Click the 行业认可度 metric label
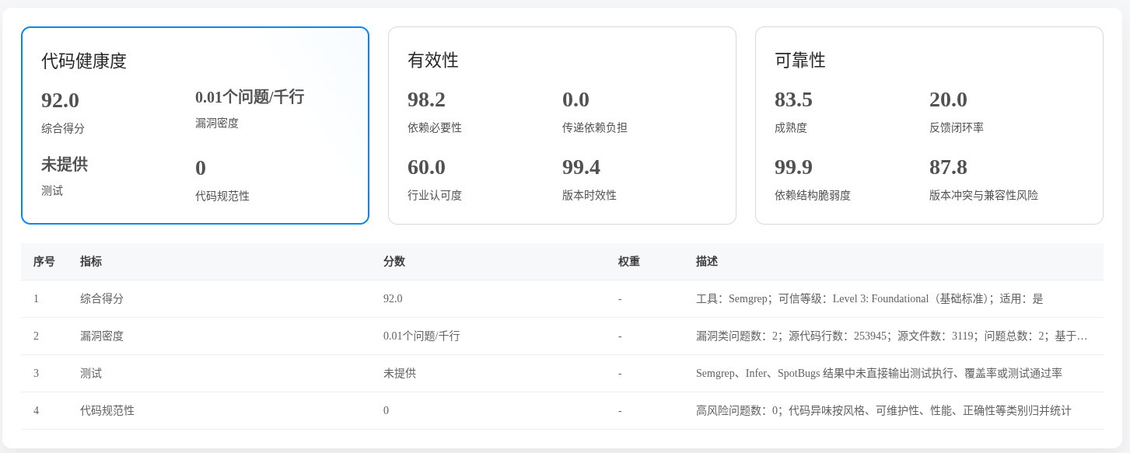This screenshot has height=453, width=1130. [434, 196]
